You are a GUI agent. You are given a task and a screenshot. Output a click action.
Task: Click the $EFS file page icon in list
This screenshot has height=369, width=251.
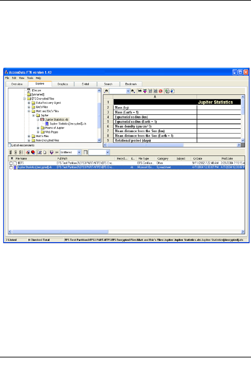click(15, 163)
